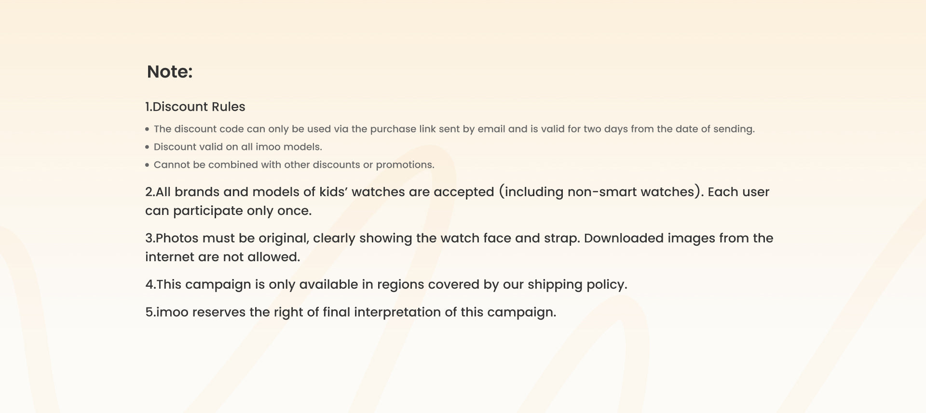Click the "Cannot be combined with other discounts" line
This screenshot has height=413, width=926.
294,165
